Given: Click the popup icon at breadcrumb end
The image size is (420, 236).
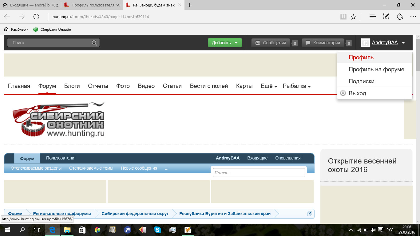Looking at the screenshot, I should [309, 214].
